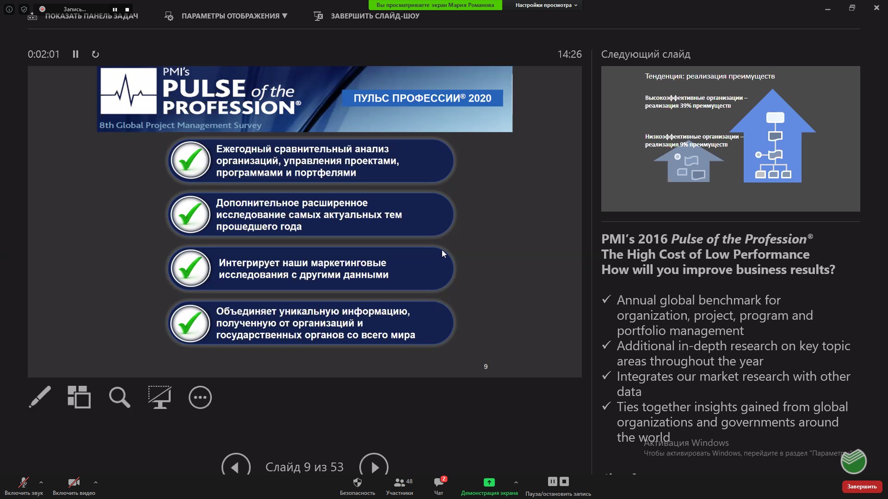The image size is (888, 499).
Task: Zoom into the slide with magnifier
Action: (119, 397)
